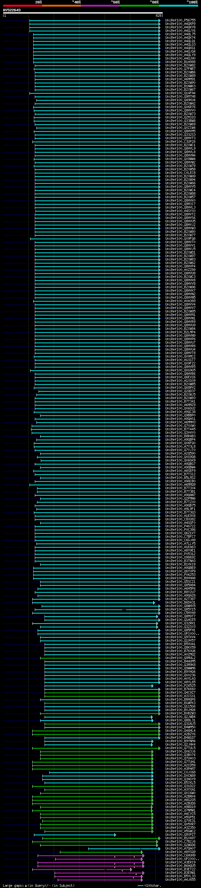Select the UniRef100_A8VSQ9 label
Image resolution: width=201 pixels, height=888 pixels.
point(180,852)
